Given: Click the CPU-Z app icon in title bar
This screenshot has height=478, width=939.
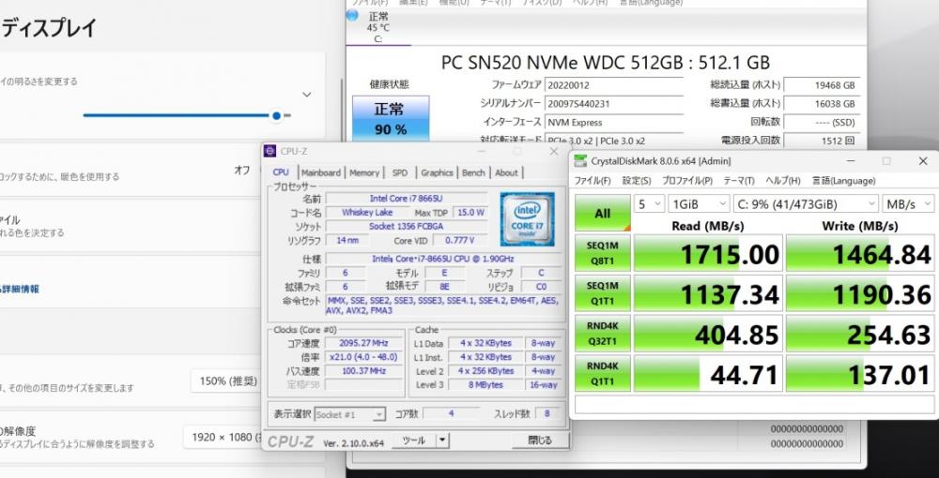Looking at the screenshot, I should point(270,151).
